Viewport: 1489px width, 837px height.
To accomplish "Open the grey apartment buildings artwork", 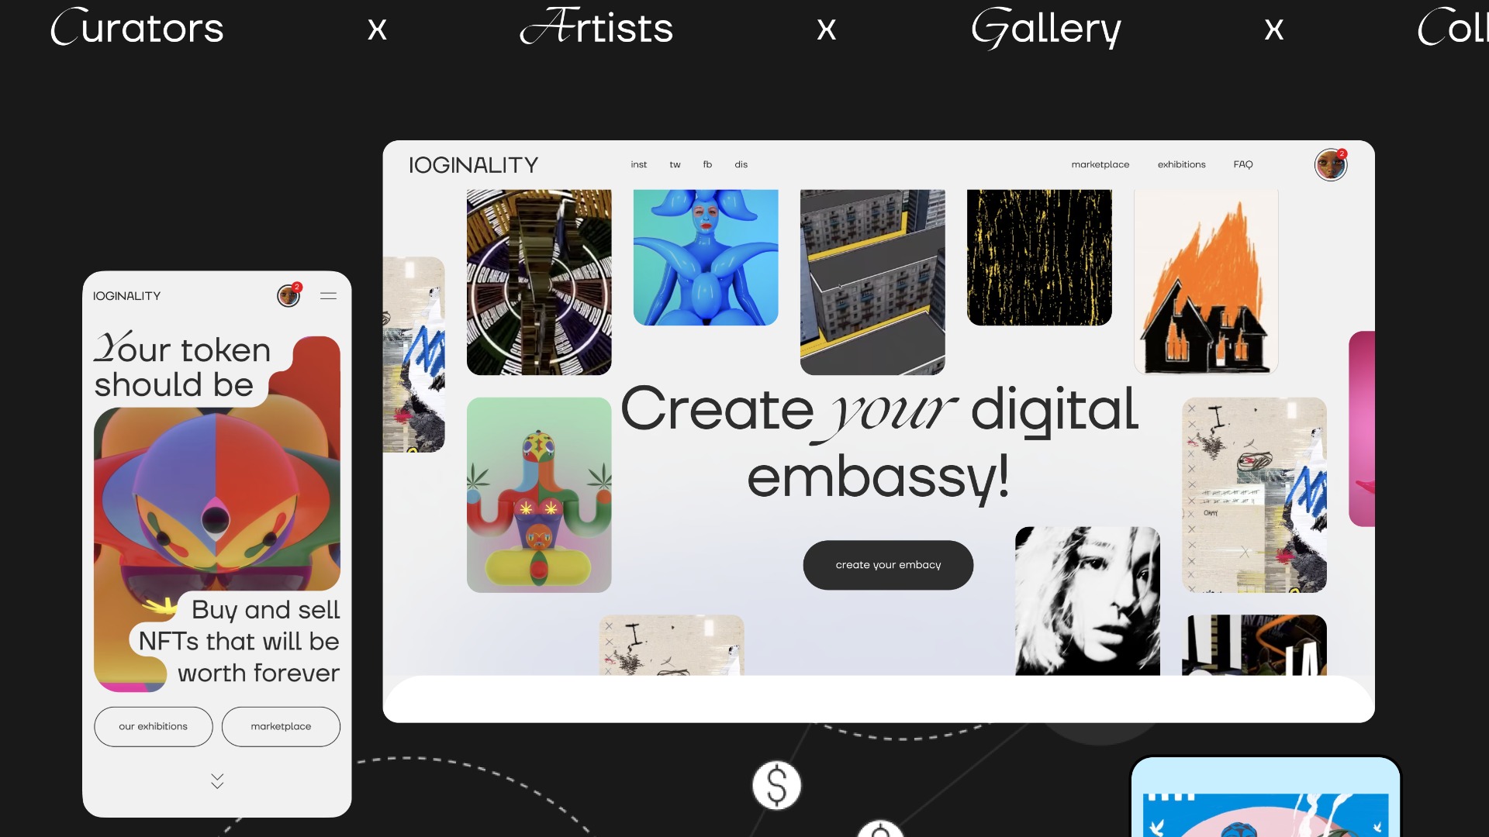I will click(x=872, y=282).
